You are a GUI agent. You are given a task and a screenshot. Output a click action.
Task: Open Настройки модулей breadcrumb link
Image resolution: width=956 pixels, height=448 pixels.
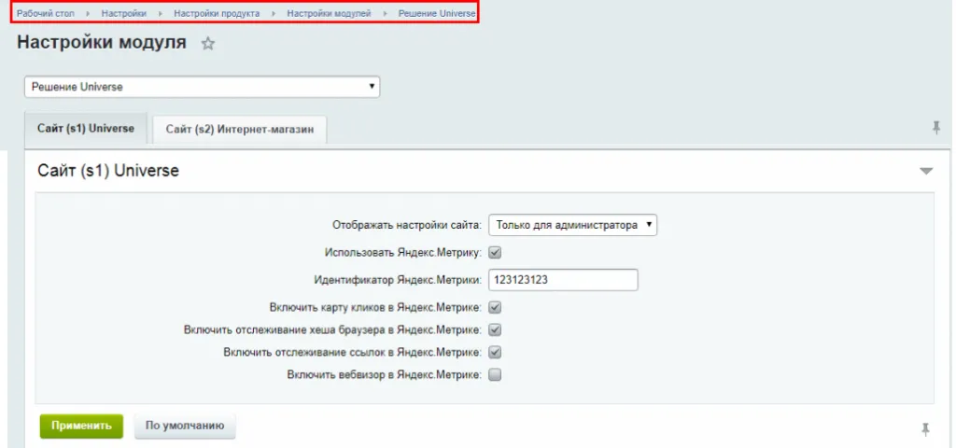point(329,14)
